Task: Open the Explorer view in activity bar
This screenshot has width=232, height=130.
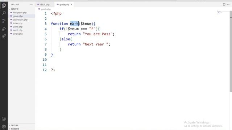Action: (4, 5)
